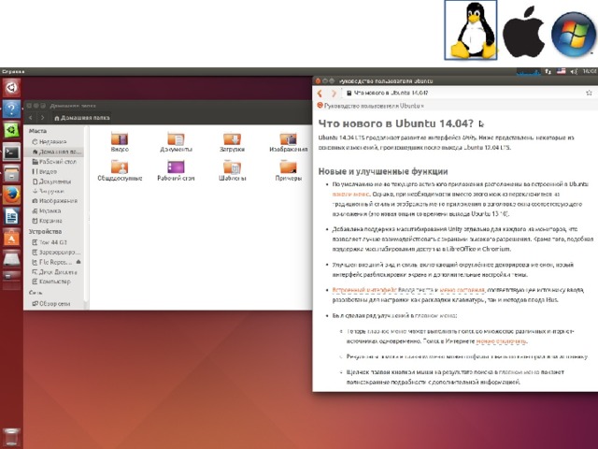Select the Зарезервиро... device in the sidebar
Screen dimensions: 598x449
pos(55,252)
